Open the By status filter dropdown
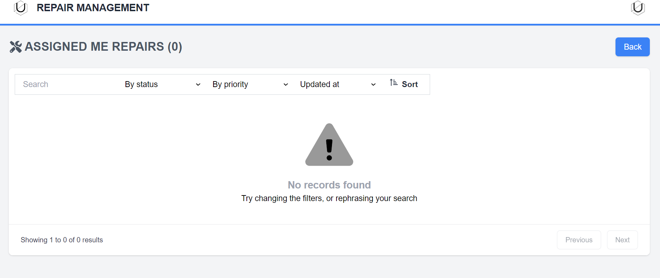Image resolution: width=660 pixels, height=278 pixels. click(161, 85)
